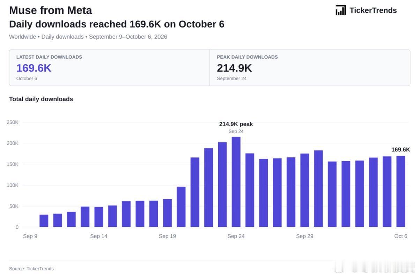Click the "Source: TickerTrends" footer text

(x=31, y=269)
